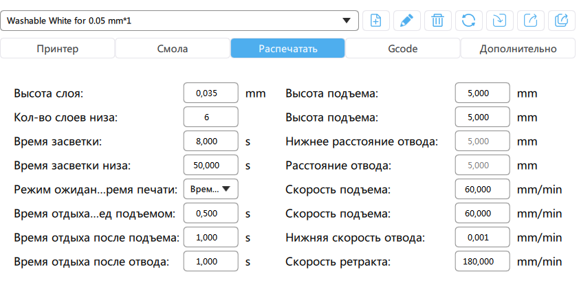This screenshot has width=579, height=305.
Task: Click the rest before lift field 0,500
Action: pyautogui.click(x=211, y=213)
